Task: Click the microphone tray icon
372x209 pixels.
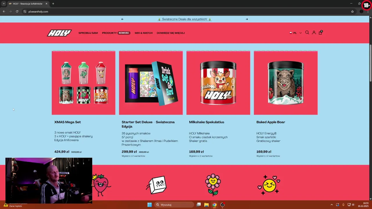Action: pos(343,205)
